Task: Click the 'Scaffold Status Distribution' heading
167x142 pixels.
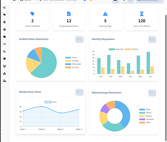Action: [x=34, y=39]
